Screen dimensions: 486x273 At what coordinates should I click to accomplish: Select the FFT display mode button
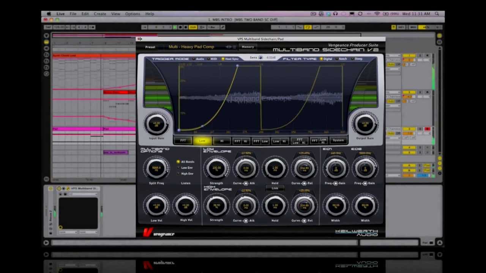click(x=183, y=141)
